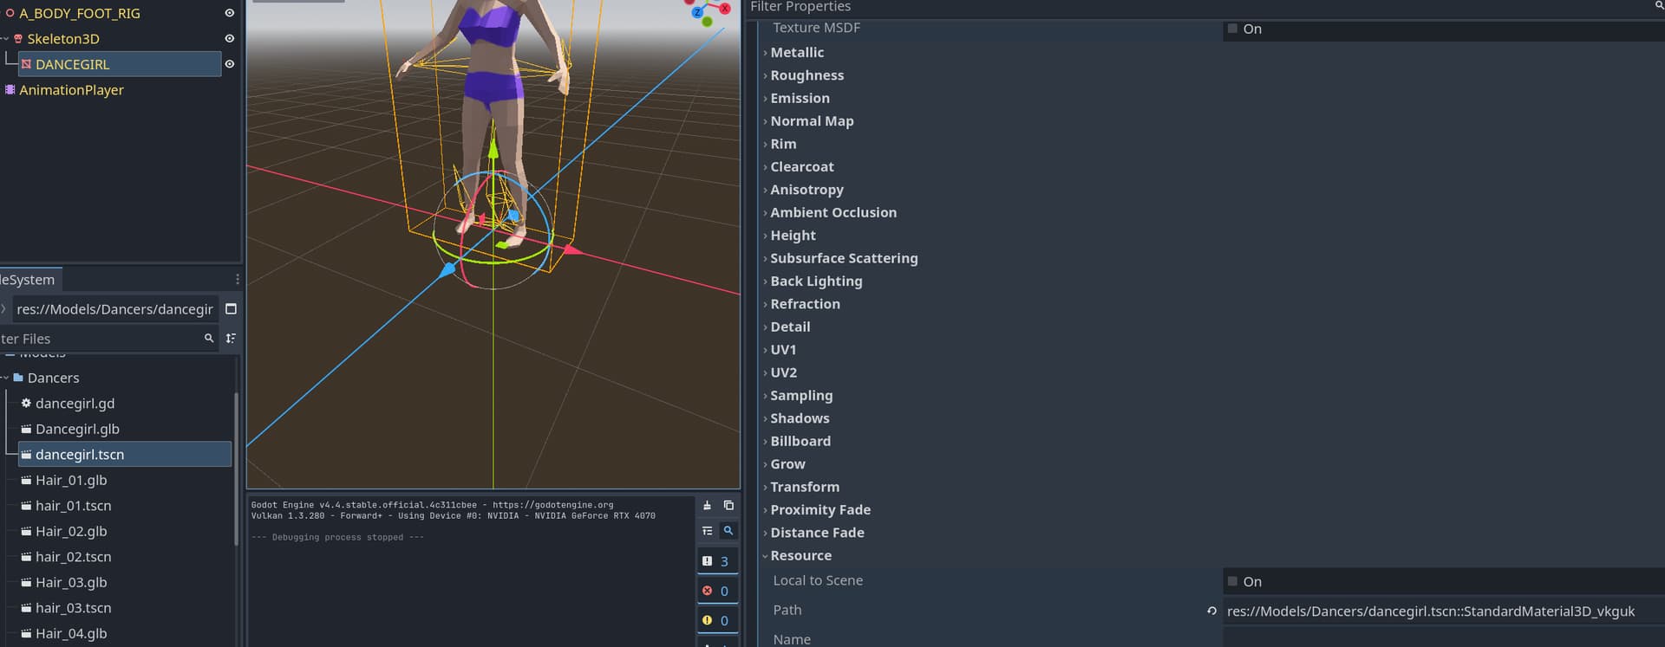The height and width of the screenshot is (647, 1665).
Task: Open FileSystem dock options three-dot menu
Action: [237, 279]
